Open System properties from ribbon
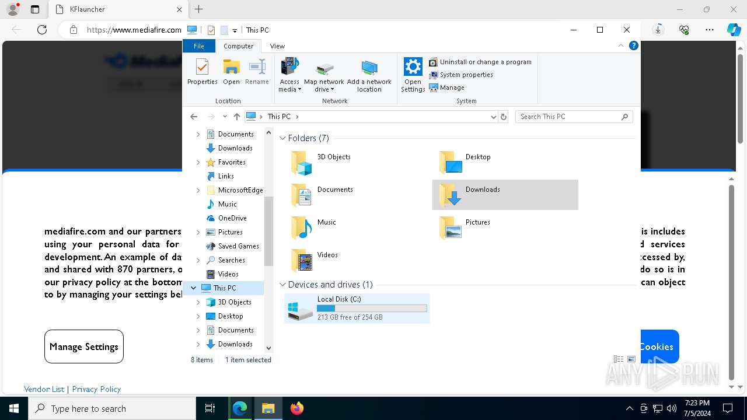 [461, 75]
